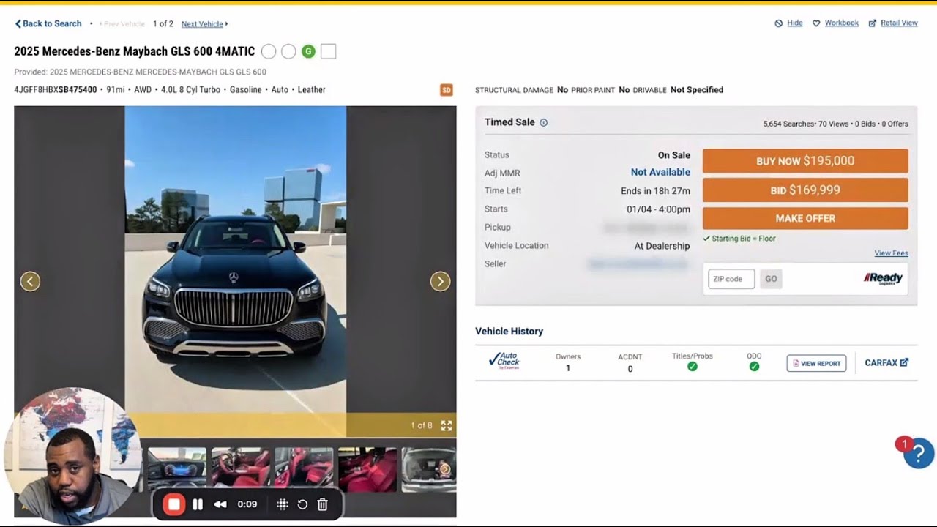The width and height of the screenshot is (937, 527).
Task: Click the 'Starting Bid = Floor' note
Action: click(739, 239)
